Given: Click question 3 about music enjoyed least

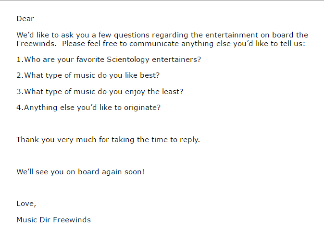Looking at the screenshot, I should [x=100, y=92].
